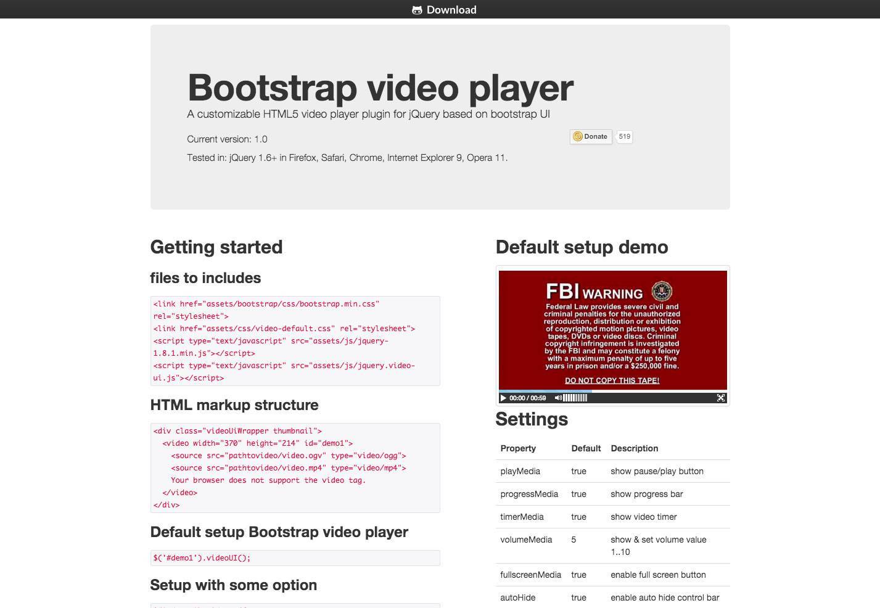Select the "Default setup Bootstrap video player" heading
The width and height of the screenshot is (880, 608).
279,532
